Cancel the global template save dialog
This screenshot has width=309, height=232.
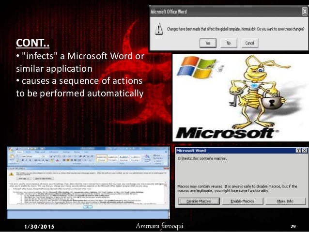point(250,43)
